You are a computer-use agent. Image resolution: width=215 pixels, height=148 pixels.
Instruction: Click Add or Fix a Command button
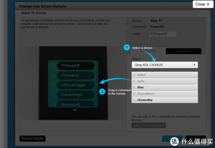[x=148, y=125]
